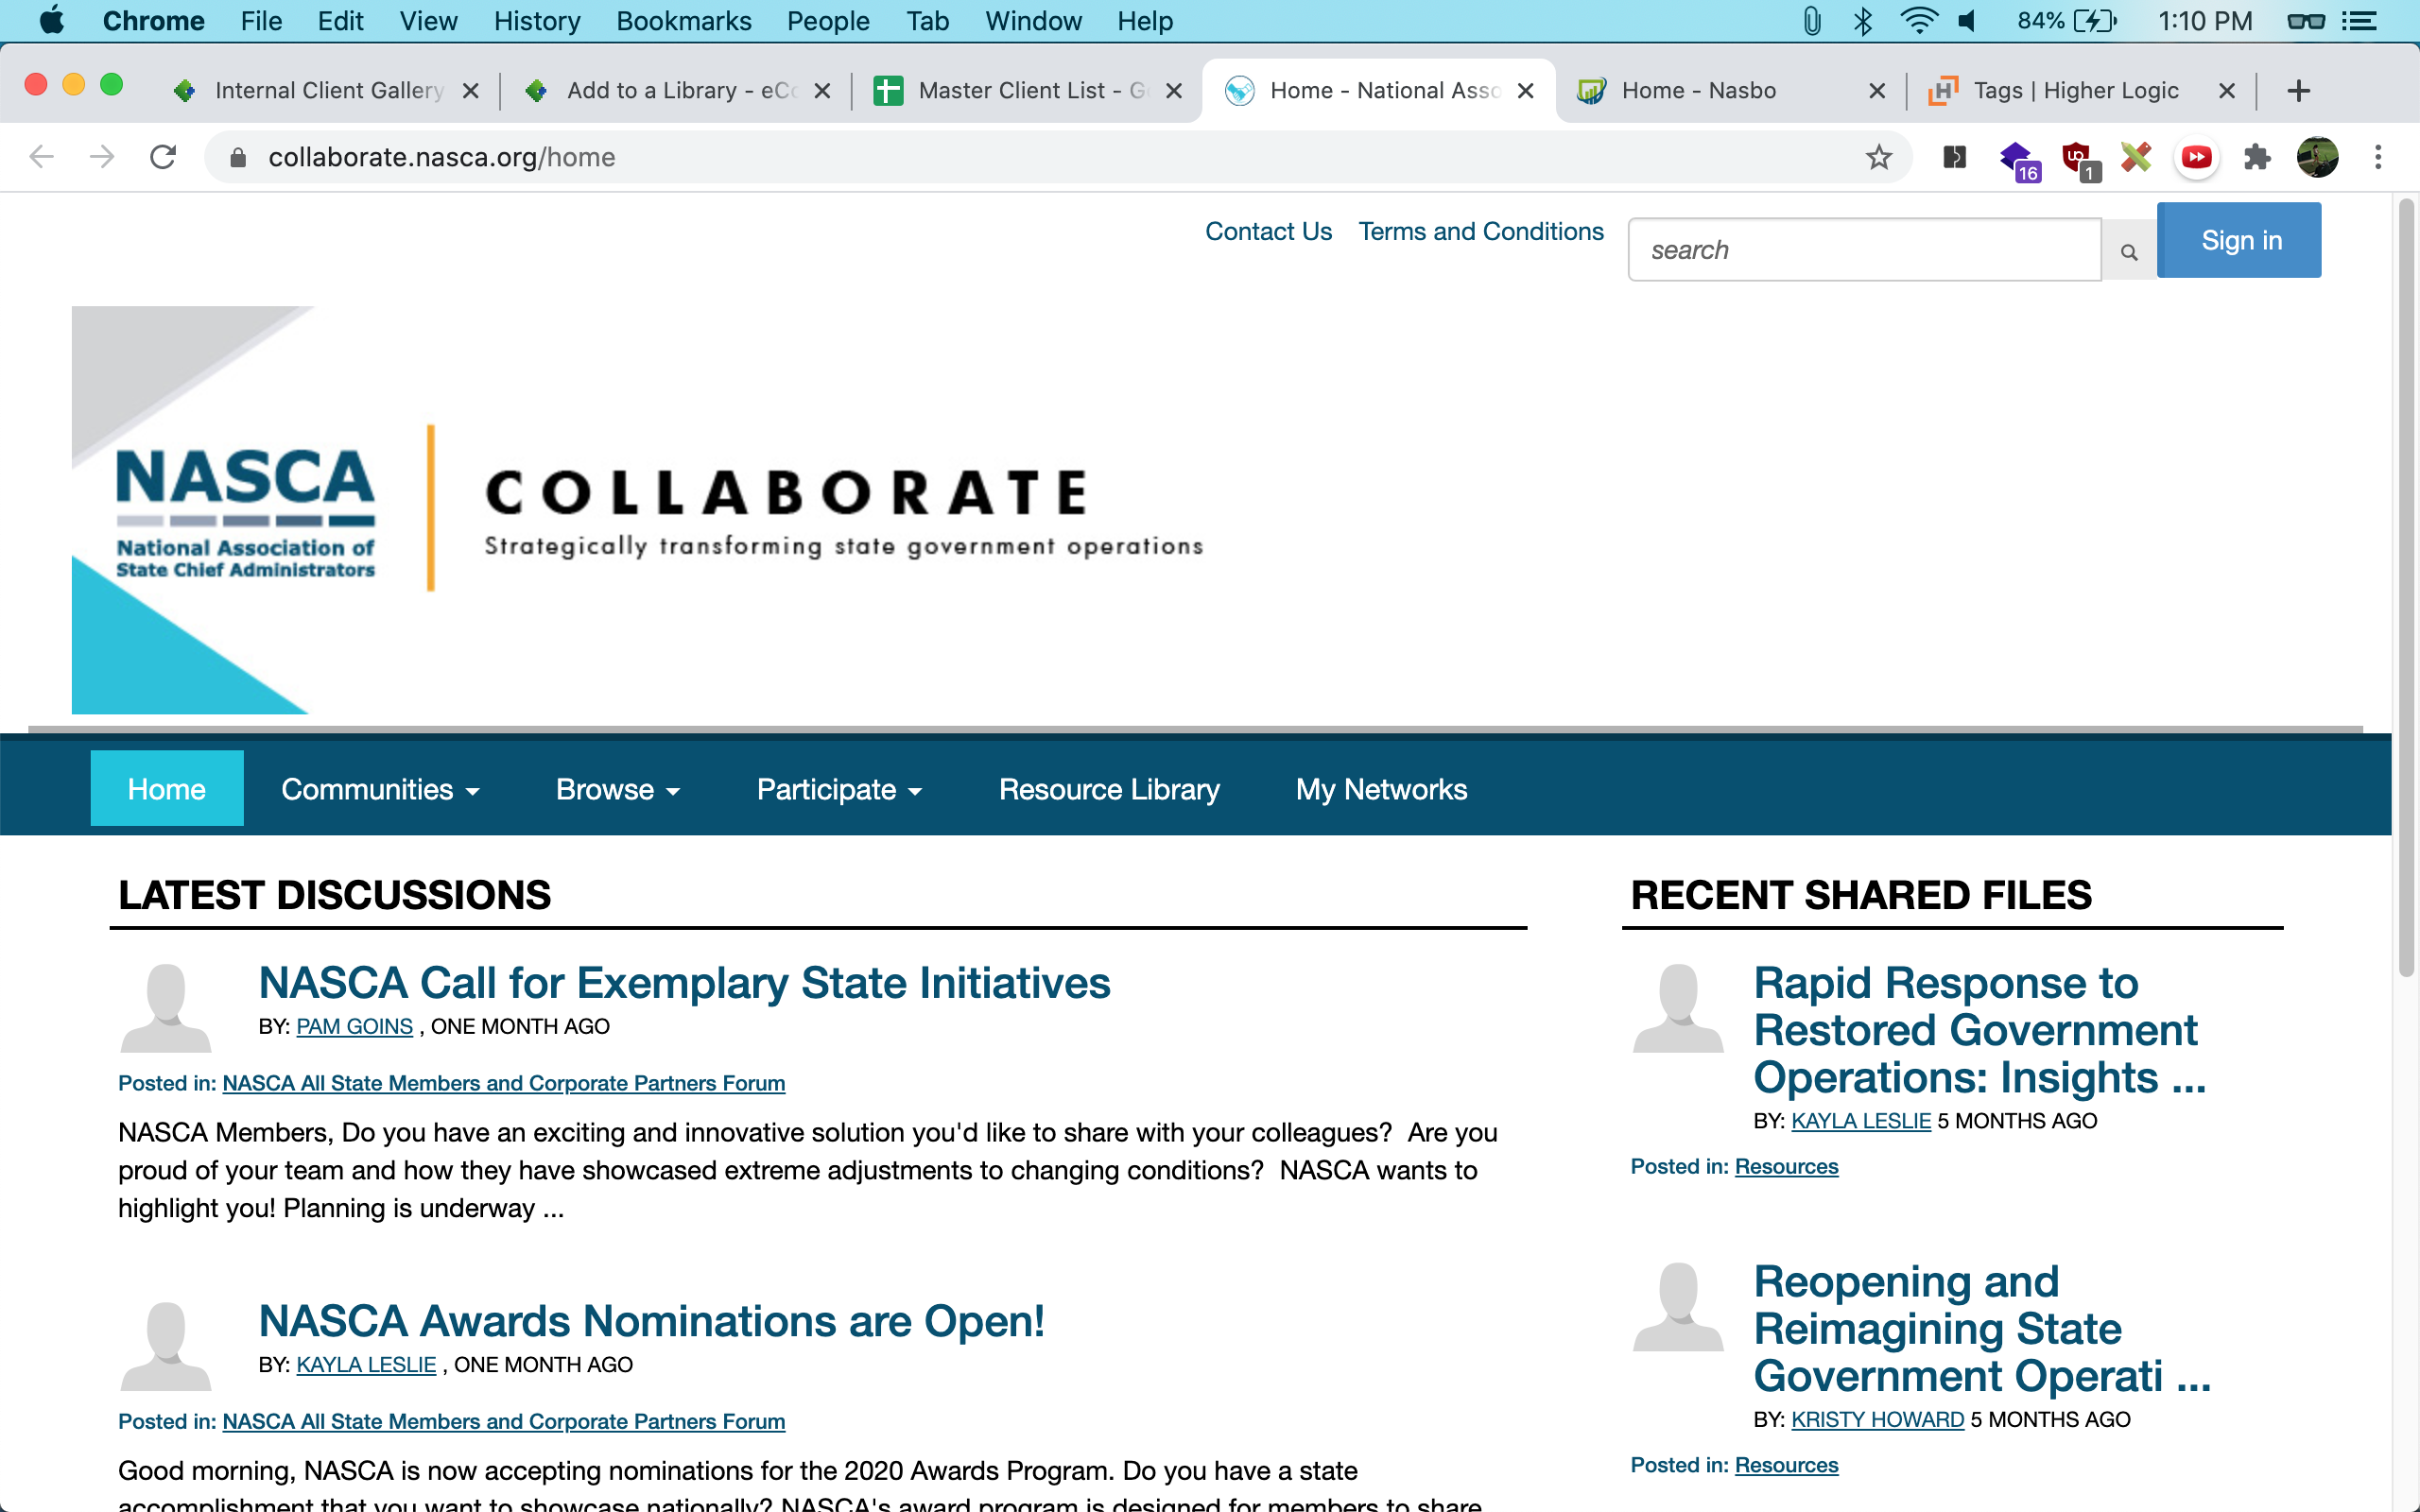Open the Chrome extensions puzzle icon
Screen dimensions: 2420x1512
tap(2257, 157)
